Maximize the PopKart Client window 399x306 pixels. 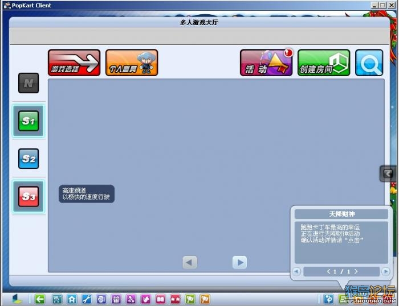382,5
